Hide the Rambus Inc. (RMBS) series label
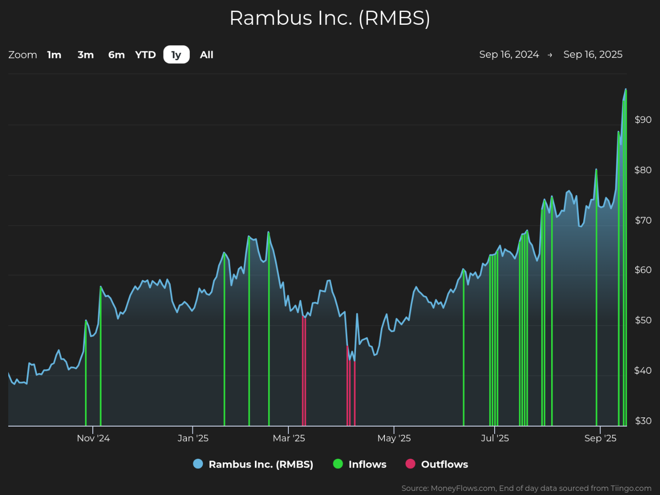 click(261, 464)
